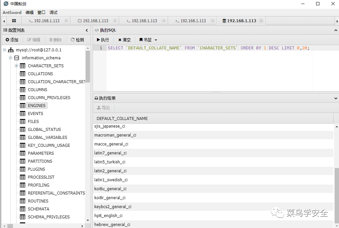This screenshot has width=339, height=228.
Task: Close the file manager 192.168.1.113 tab
Action: [115, 21]
